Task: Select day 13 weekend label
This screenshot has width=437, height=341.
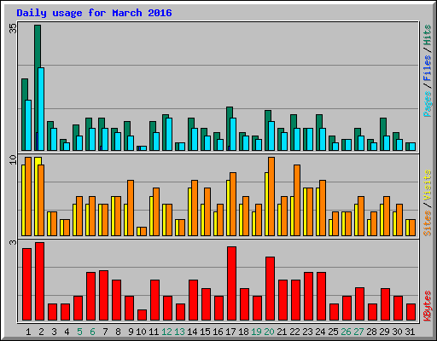Action: point(179,332)
